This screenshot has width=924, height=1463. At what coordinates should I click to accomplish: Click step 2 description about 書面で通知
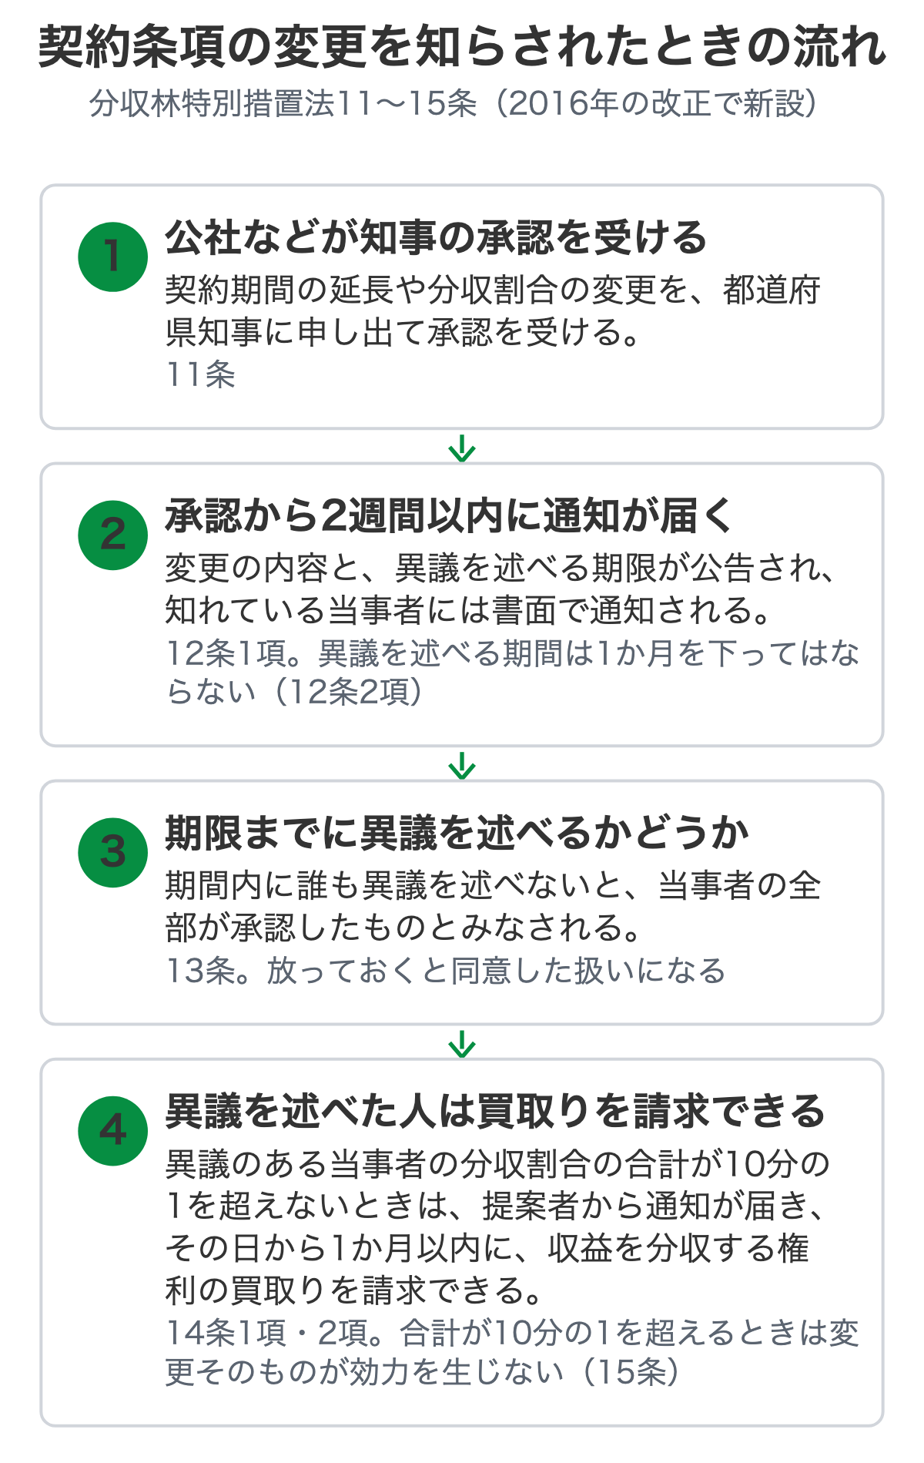500,589
